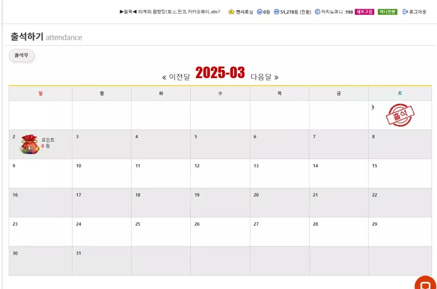The height and width of the screenshot is (289, 437).
Task: Click the blue W coin icon beside 0원
Action: tap(260, 12)
